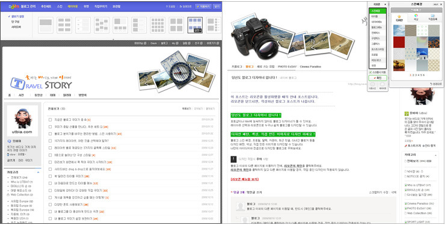Viewport: 445px width, 225px height.
Task: Collapse the 카테고리 section in left blog sidebar
Action: point(38,173)
